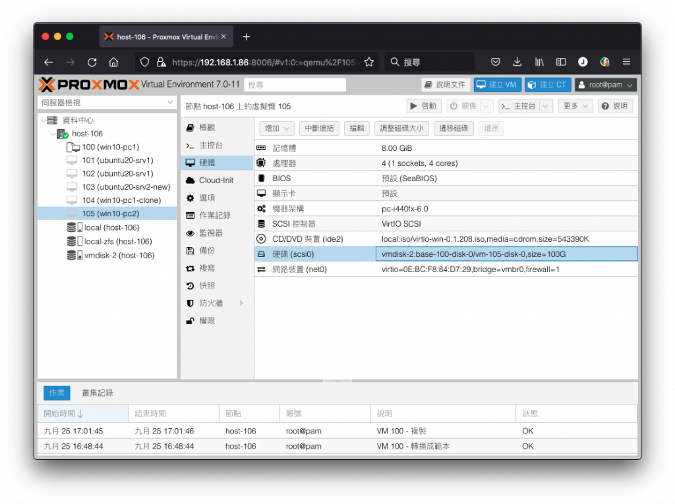
Task: Click the 啟動 button
Action: [424, 106]
